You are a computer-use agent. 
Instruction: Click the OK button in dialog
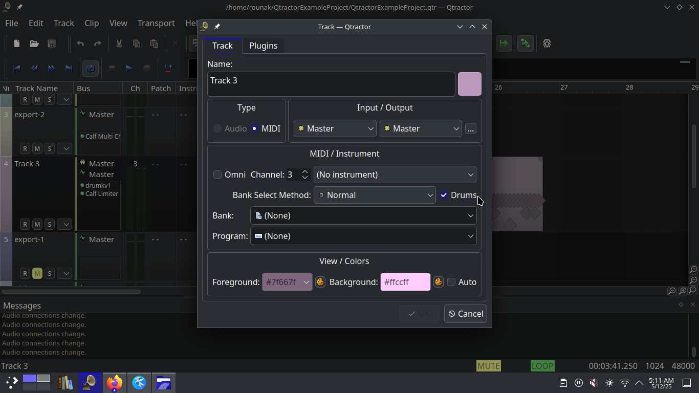tap(419, 314)
